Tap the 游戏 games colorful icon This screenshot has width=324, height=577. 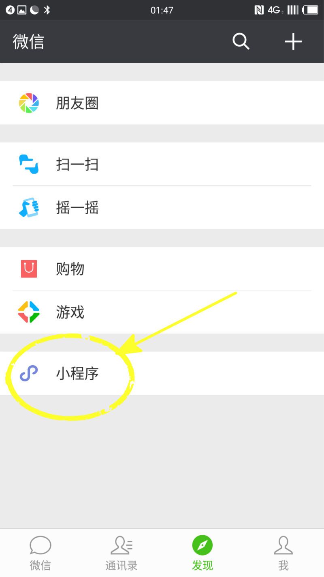pyautogui.click(x=29, y=312)
